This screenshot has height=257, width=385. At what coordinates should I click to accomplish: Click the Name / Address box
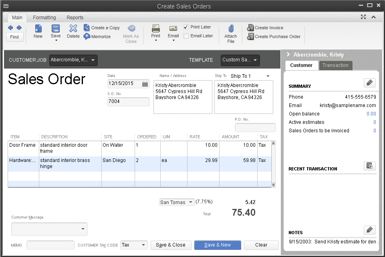(x=183, y=97)
